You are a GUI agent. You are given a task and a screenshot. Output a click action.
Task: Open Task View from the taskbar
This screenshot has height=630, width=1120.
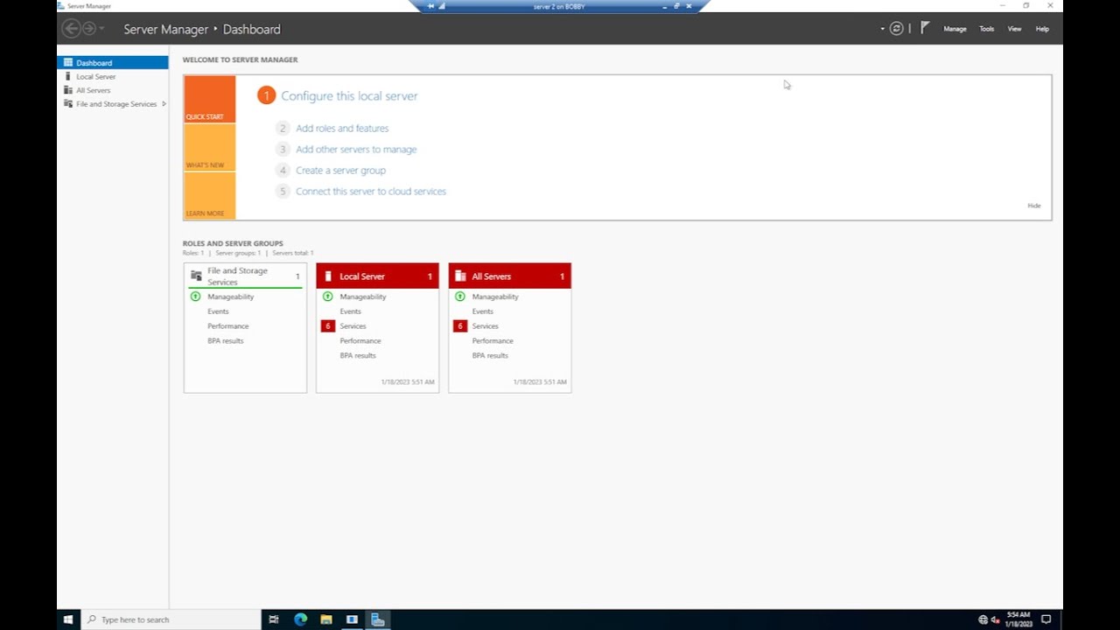[274, 619]
